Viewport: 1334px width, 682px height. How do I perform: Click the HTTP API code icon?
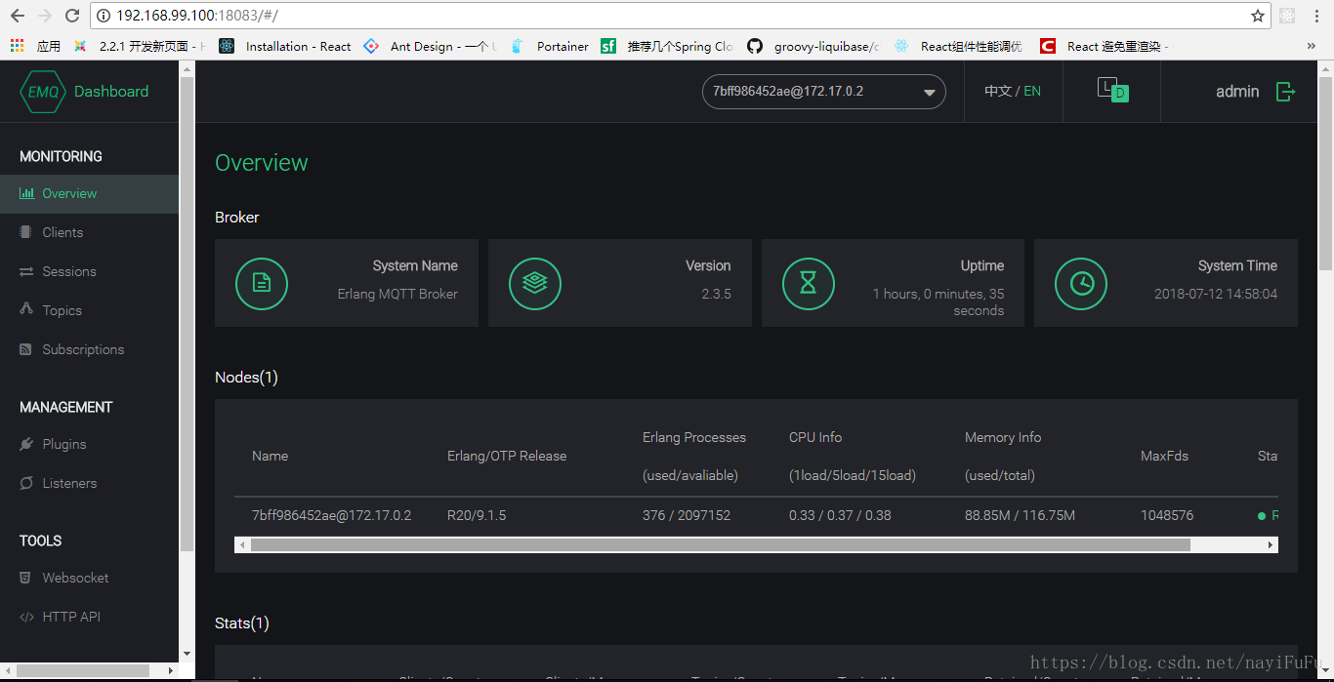pos(26,617)
